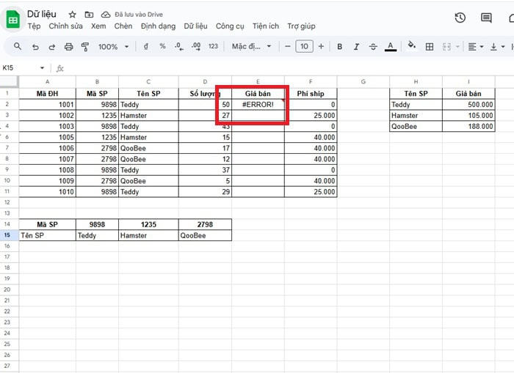Open horizontal align dropdown
The image size is (514, 373).
475,47
